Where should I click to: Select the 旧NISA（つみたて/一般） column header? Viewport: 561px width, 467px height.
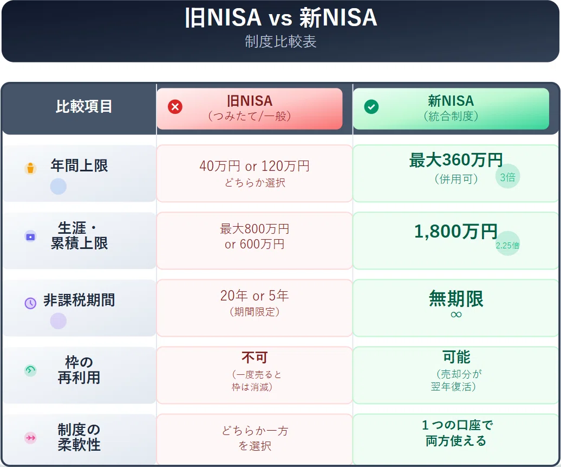(x=250, y=108)
